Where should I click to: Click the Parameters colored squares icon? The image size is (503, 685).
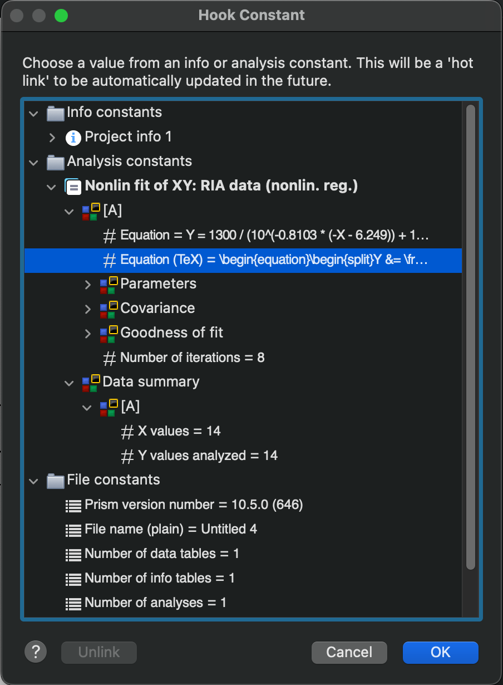pos(109,284)
